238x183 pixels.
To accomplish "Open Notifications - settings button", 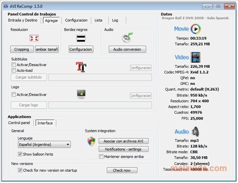I will (123, 149).
